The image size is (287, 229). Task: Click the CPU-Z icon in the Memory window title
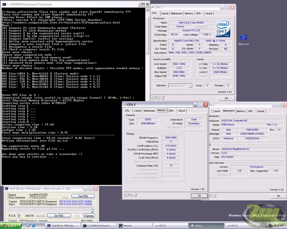pyautogui.click(x=125, y=105)
